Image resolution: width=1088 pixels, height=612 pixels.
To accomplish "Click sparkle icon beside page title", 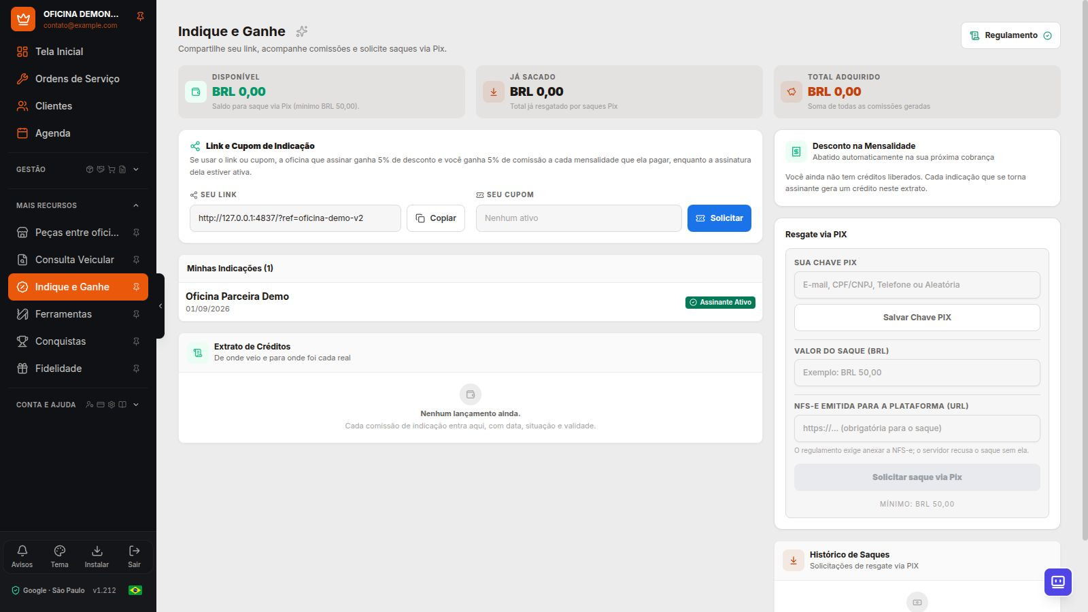I will click(x=302, y=31).
